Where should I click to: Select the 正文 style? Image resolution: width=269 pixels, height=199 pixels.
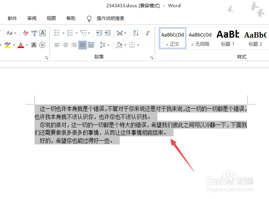click(x=172, y=38)
